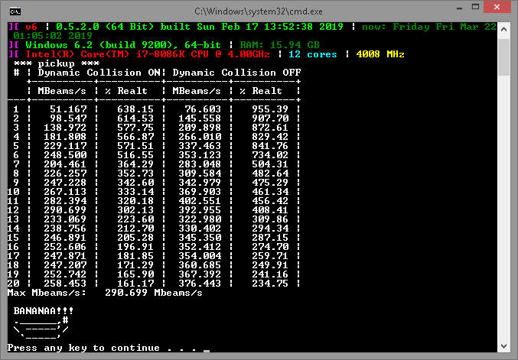The width and height of the screenshot is (518, 360).
Task: Click the value 402.551 in row 11
Action: tap(200, 201)
